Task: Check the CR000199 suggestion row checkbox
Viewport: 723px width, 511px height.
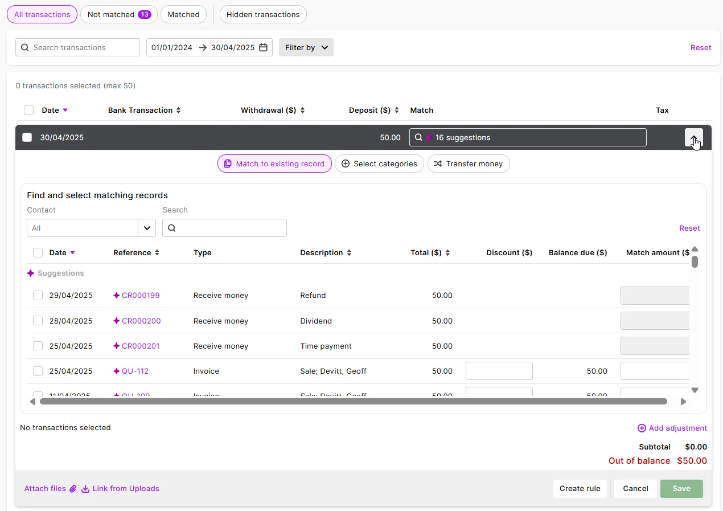Action: pos(38,295)
